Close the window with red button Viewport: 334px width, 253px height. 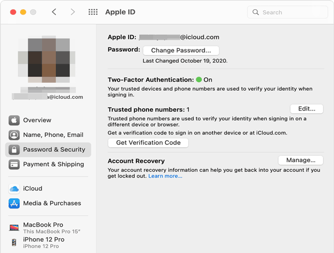click(13, 12)
